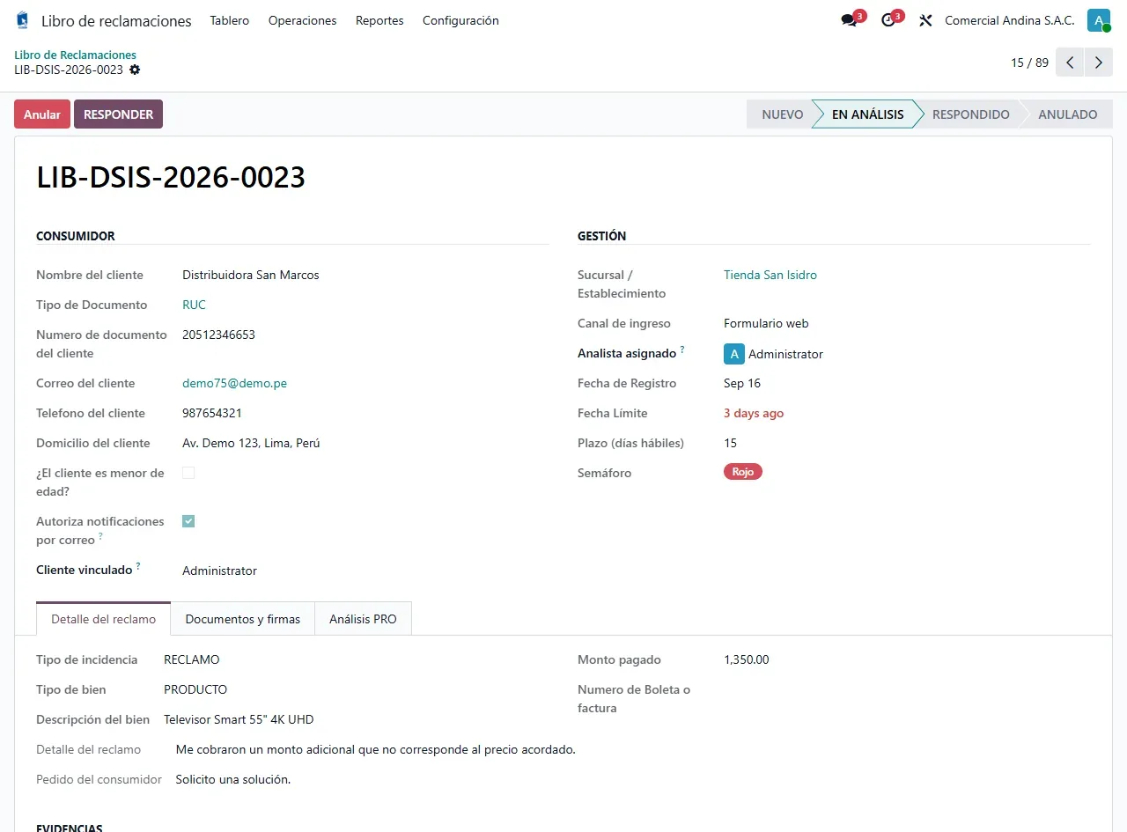1127x832 pixels.
Task: Click the help mark beside Autoriza notificaciones
Action: coord(100,536)
